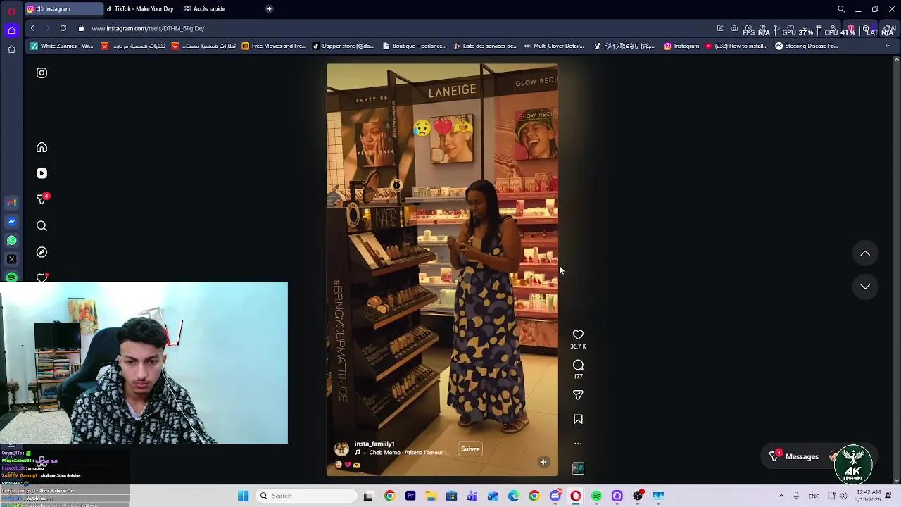This screenshot has width=901, height=507.
Task: Open Reels icon in Instagram sidebar
Action: tap(42, 173)
